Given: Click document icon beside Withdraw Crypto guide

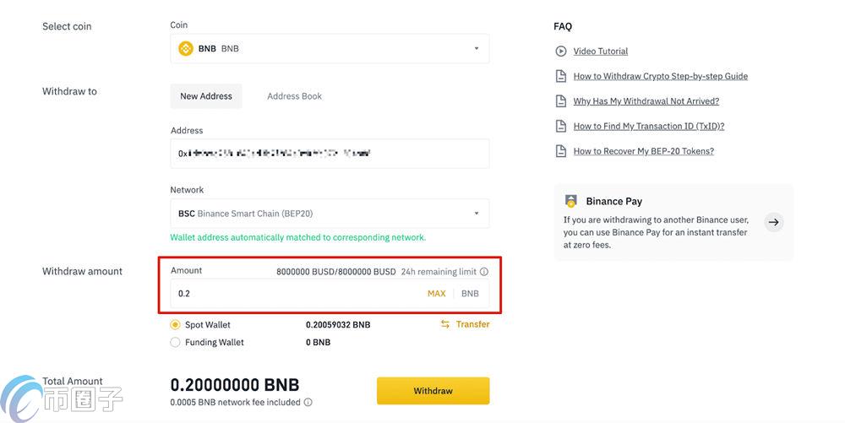Looking at the screenshot, I should pyautogui.click(x=560, y=76).
